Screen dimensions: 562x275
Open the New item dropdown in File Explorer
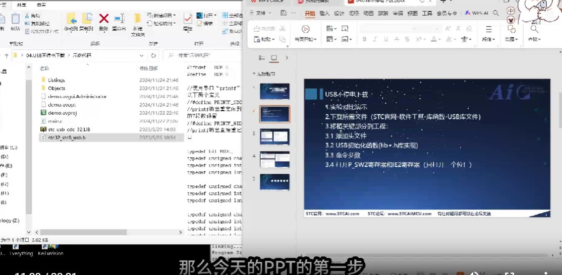point(161,16)
